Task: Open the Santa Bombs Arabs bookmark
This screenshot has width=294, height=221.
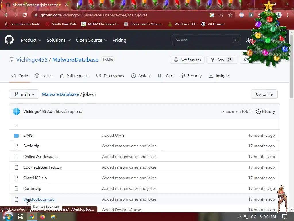Action: (22, 24)
